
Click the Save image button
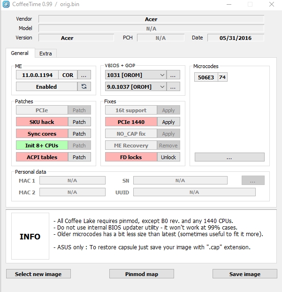click(245, 274)
